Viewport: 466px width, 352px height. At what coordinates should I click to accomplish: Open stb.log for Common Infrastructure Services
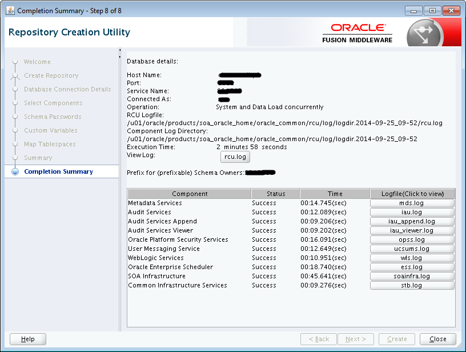click(x=412, y=285)
